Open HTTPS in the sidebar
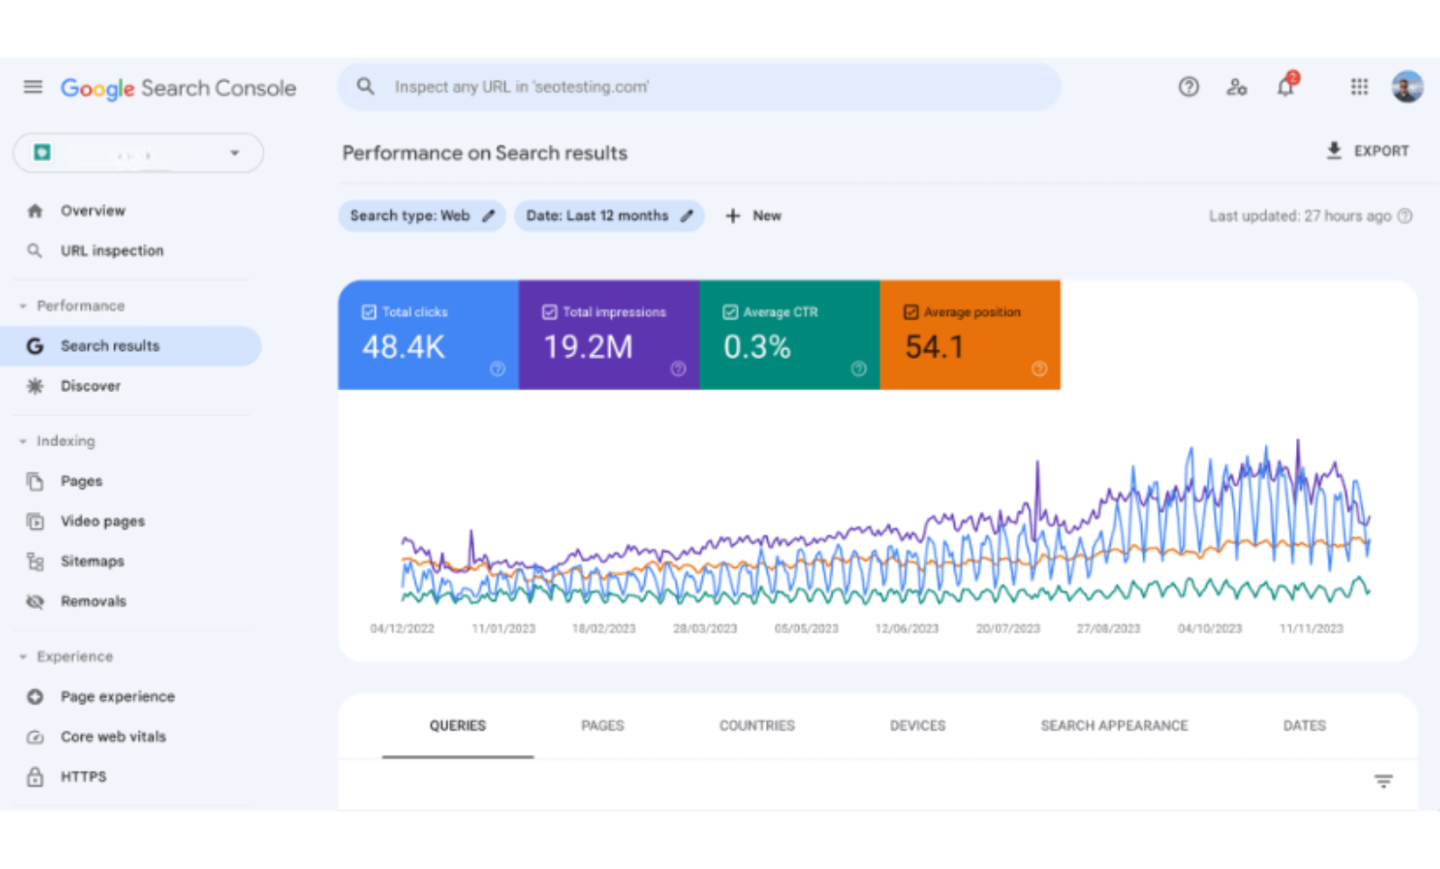The image size is (1440, 869). pyautogui.click(x=84, y=776)
